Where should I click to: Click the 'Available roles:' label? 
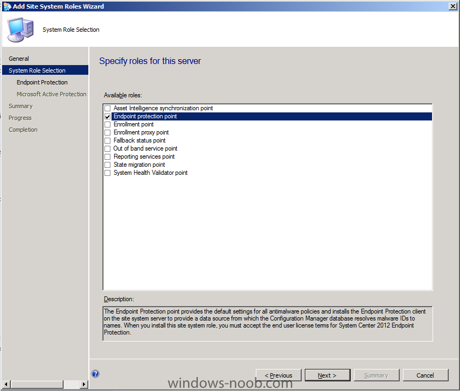coord(123,95)
